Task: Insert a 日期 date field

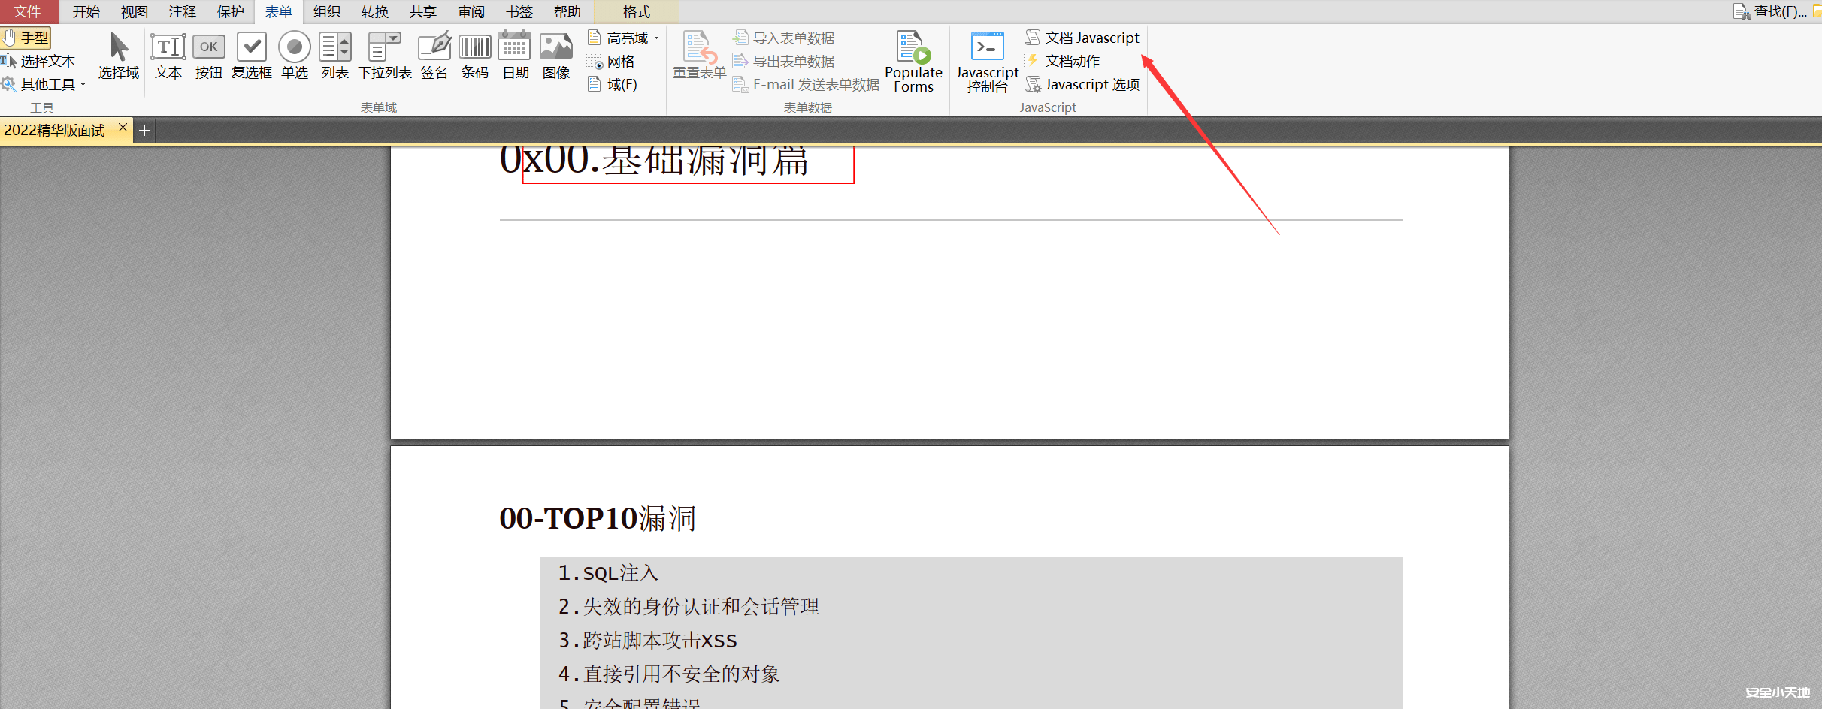Action: (514, 53)
